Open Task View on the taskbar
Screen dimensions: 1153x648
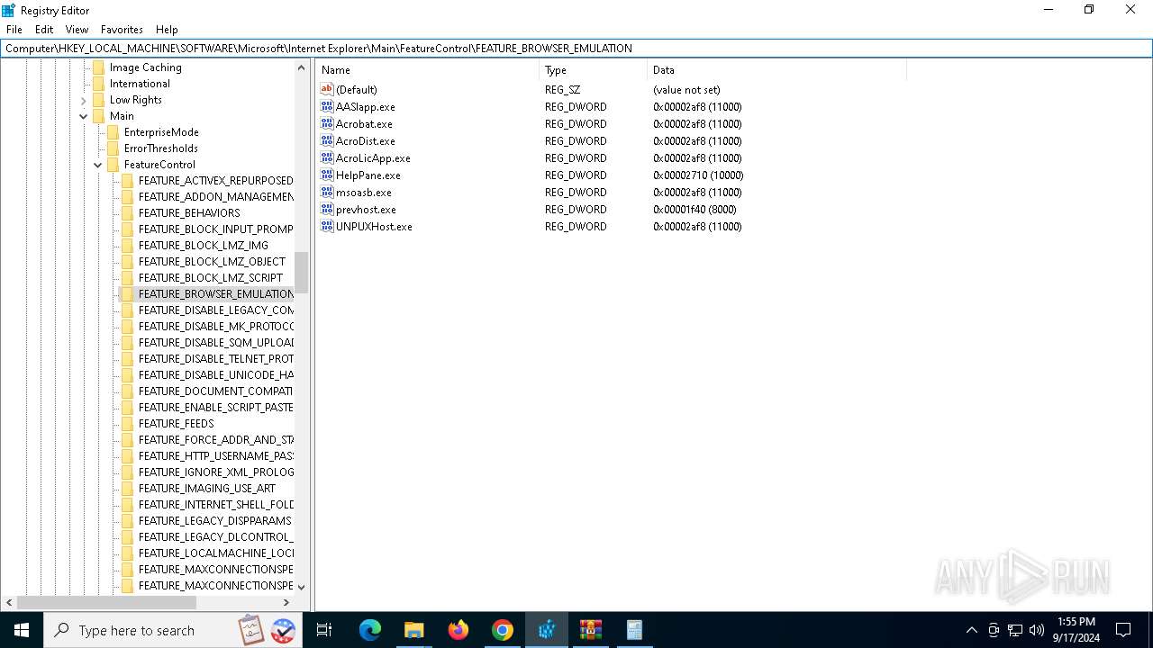[x=324, y=630]
